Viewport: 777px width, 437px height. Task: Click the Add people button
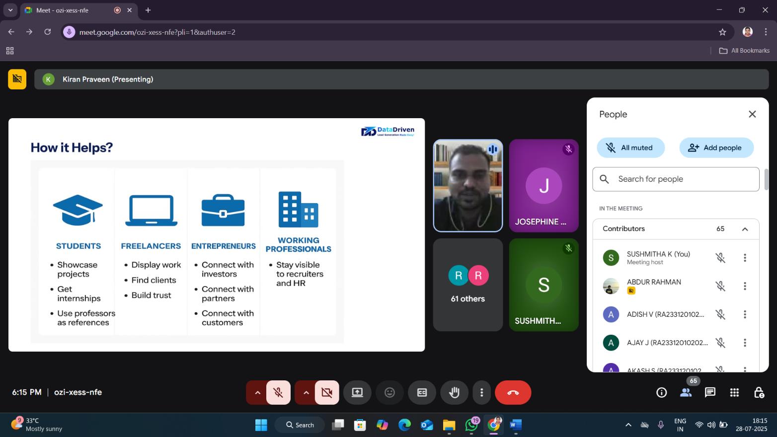pyautogui.click(x=716, y=147)
